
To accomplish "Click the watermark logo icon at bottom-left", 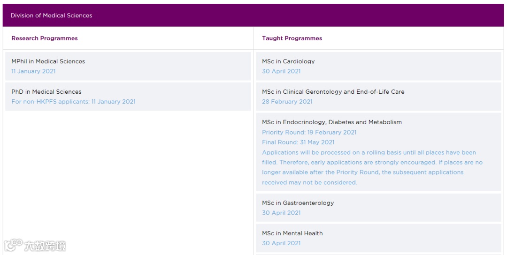I will [13, 245].
